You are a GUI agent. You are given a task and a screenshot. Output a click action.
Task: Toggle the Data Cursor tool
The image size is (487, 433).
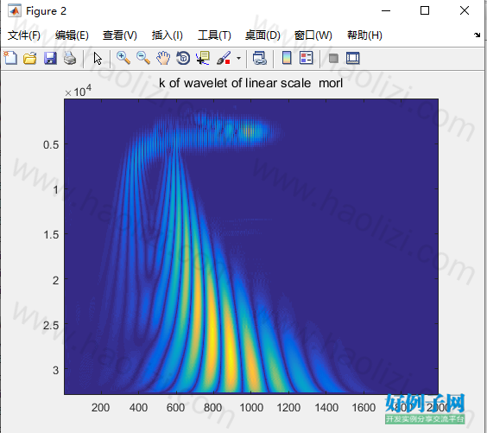click(203, 58)
